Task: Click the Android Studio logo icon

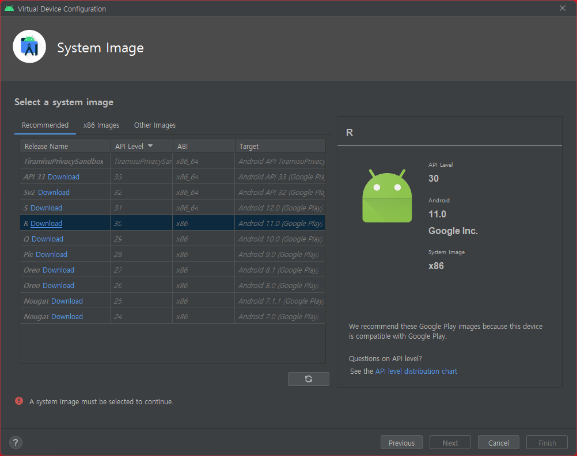Action: [29, 47]
